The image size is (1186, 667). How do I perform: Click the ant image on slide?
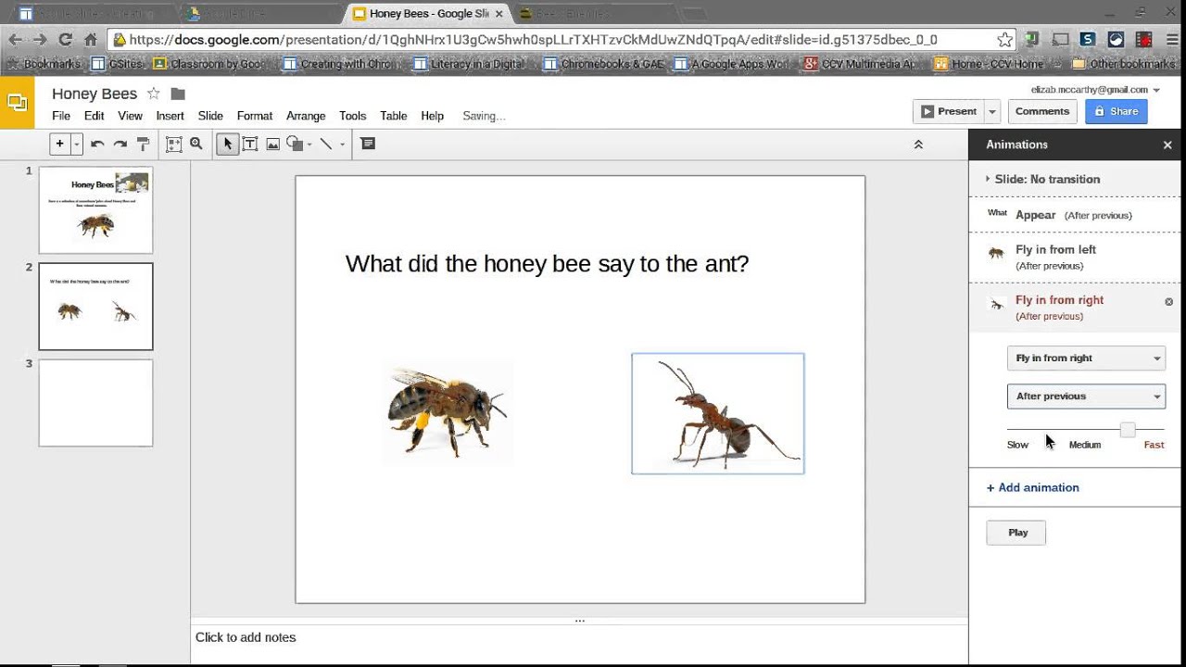[x=718, y=413]
